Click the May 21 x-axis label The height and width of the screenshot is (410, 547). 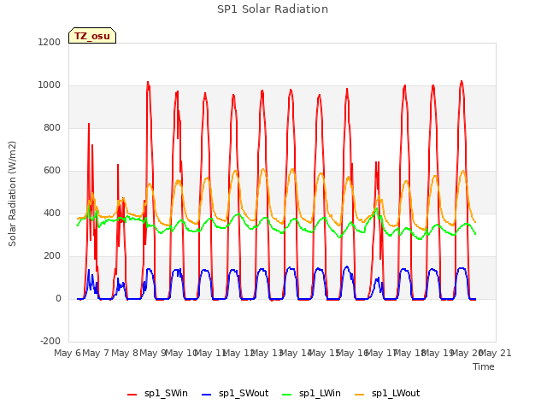coord(495,353)
